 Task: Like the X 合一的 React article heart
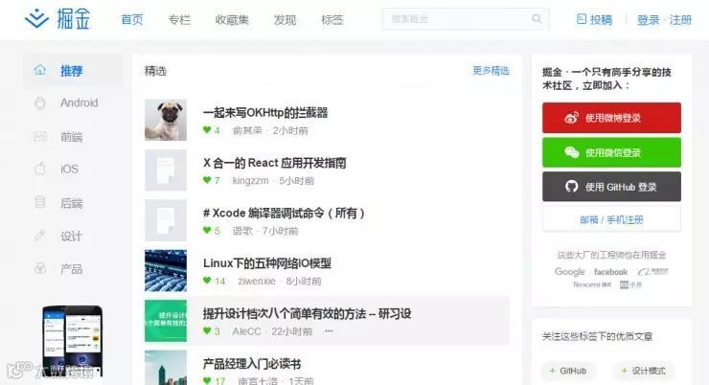[207, 180]
